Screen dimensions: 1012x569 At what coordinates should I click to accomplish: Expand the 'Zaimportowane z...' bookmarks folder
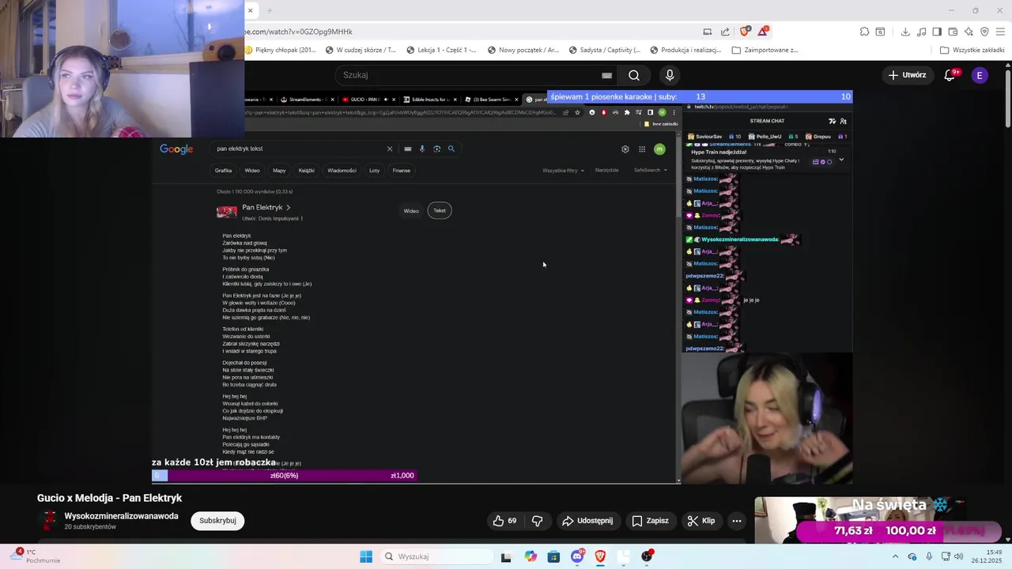[x=765, y=50]
